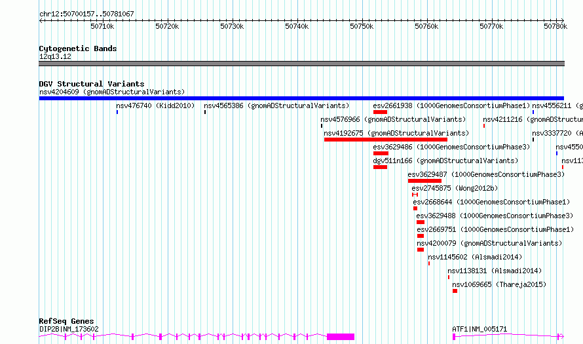Click the 50710k ruler mark
Screen dimensions: 583x344
tap(102, 26)
